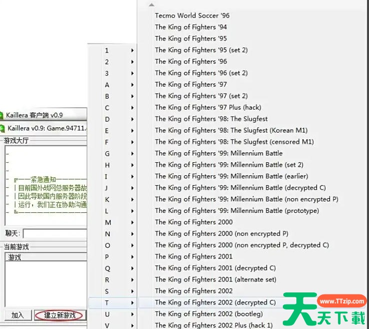The image size is (369, 329).
Task: Choose KOF '99 Millennium Battle (set 2)
Action: click(229, 165)
